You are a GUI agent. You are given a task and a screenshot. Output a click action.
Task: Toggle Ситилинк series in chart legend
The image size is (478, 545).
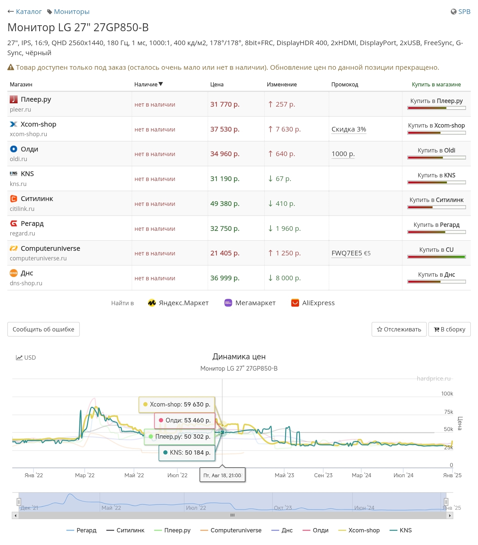click(x=125, y=530)
